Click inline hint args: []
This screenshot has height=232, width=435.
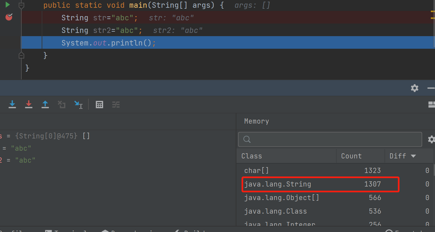click(252, 5)
